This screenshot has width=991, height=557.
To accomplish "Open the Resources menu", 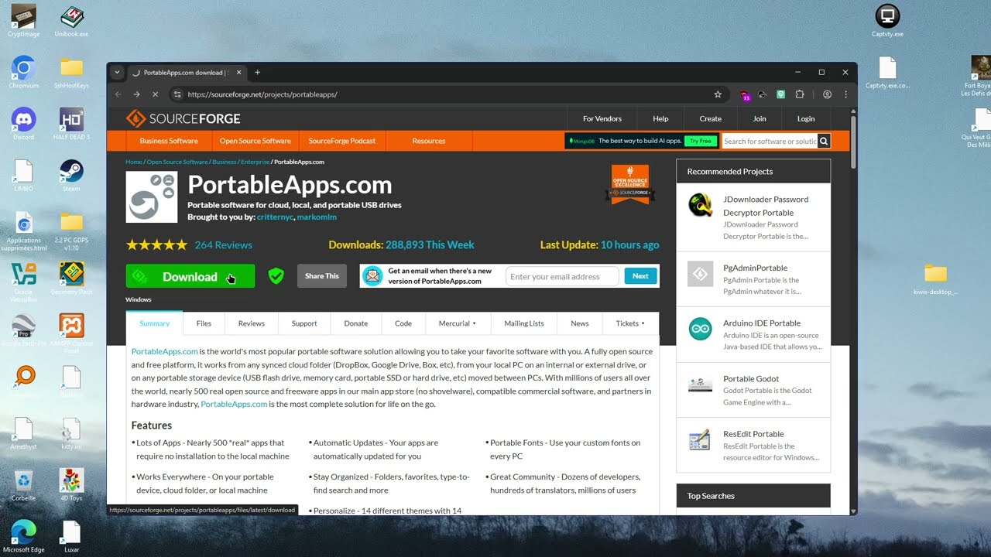I will pos(429,141).
